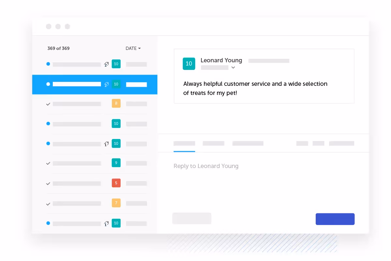The width and height of the screenshot is (391, 261).
Task: Click the 369 of 369 counter
Action: click(x=58, y=48)
